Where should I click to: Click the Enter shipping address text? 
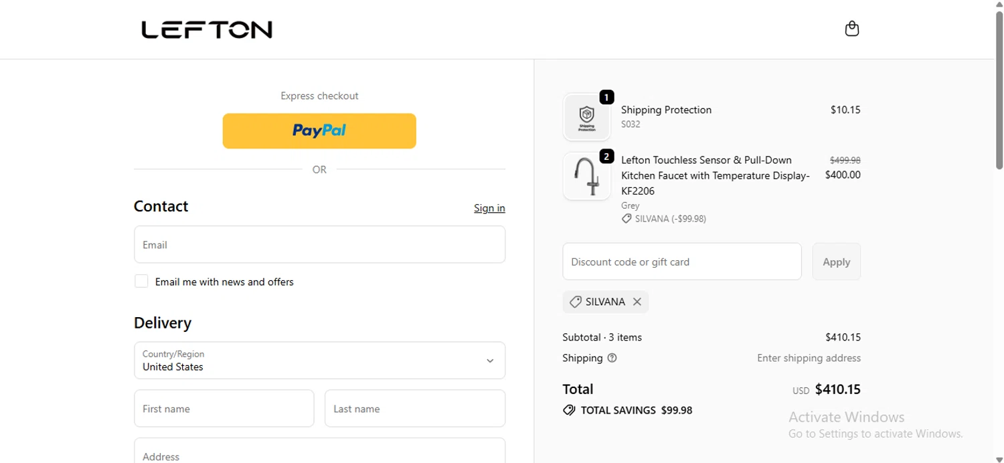[x=809, y=358]
